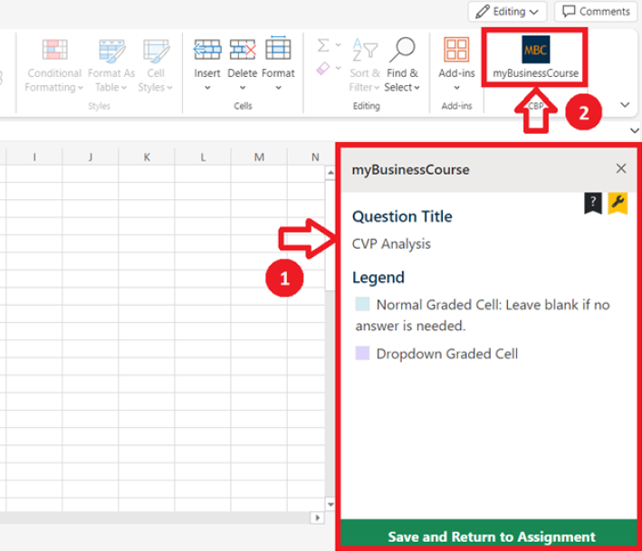Click the vertical scrollbar down arrow
This screenshot has width=642, height=551.
(331, 505)
